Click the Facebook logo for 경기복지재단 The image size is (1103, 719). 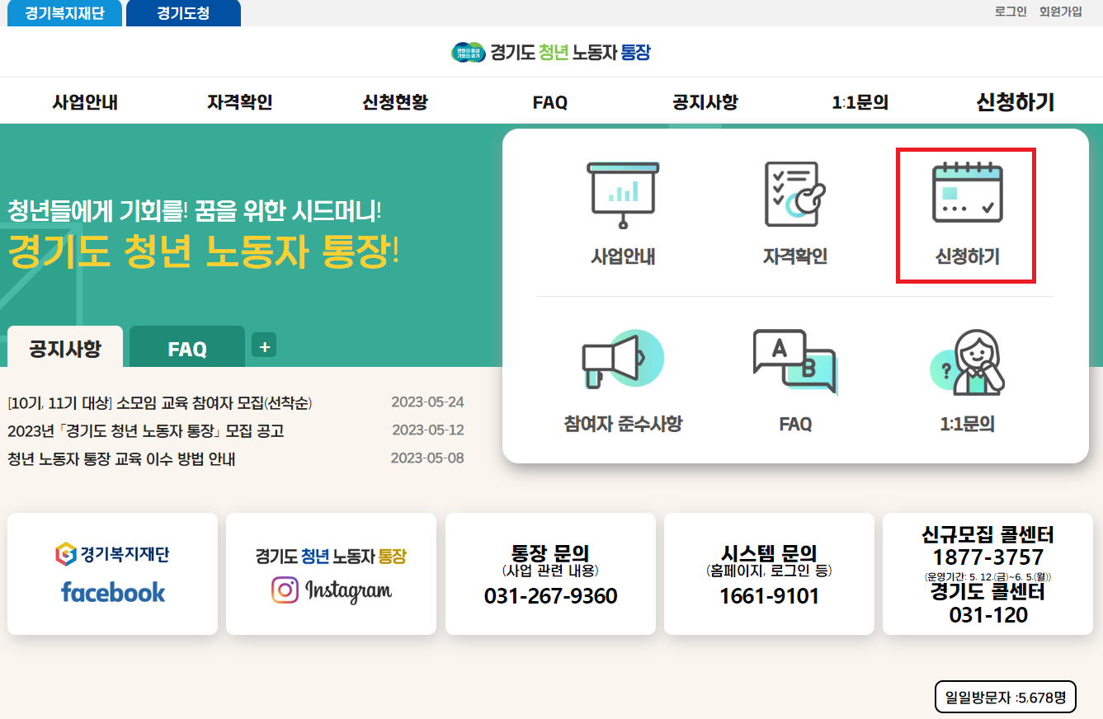pos(112,592)
